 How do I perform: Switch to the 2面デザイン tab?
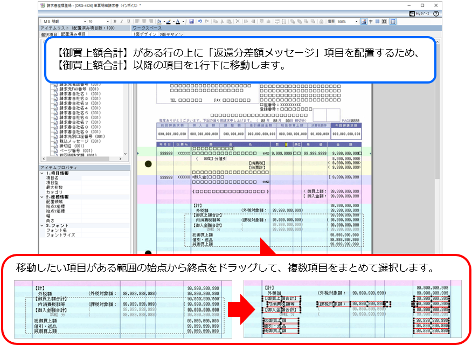pyautogui.click(x=171, y=34)
